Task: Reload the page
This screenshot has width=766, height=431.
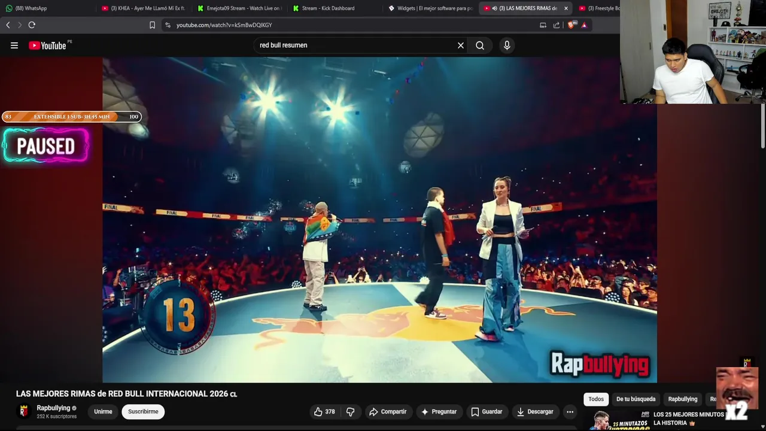Action: click(x=32, y=25)
